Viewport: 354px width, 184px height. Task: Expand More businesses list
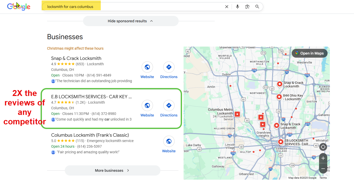point(112,170)
